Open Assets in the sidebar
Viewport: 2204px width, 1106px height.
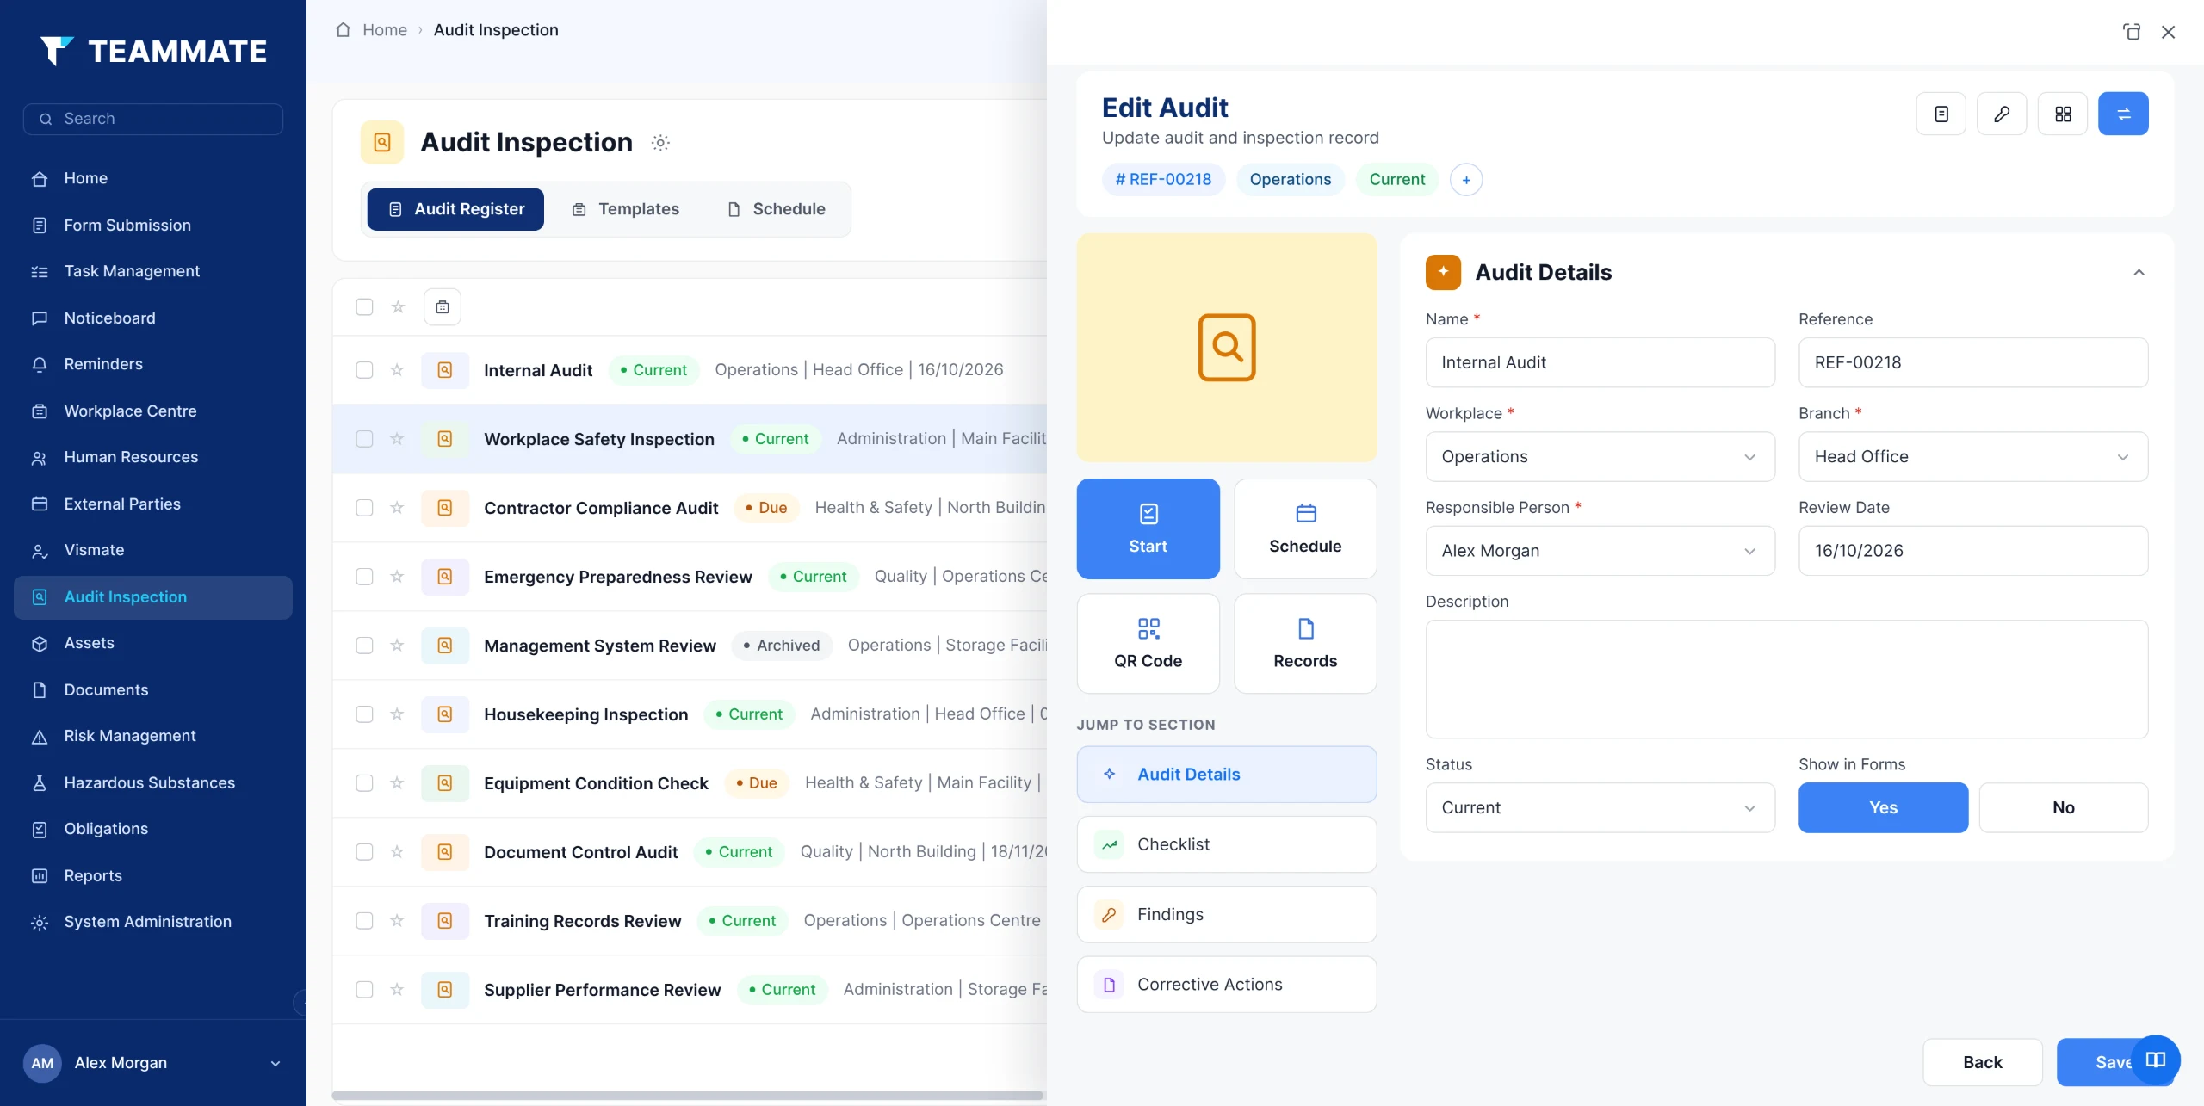pyautogui.click(x=153, y=643)
